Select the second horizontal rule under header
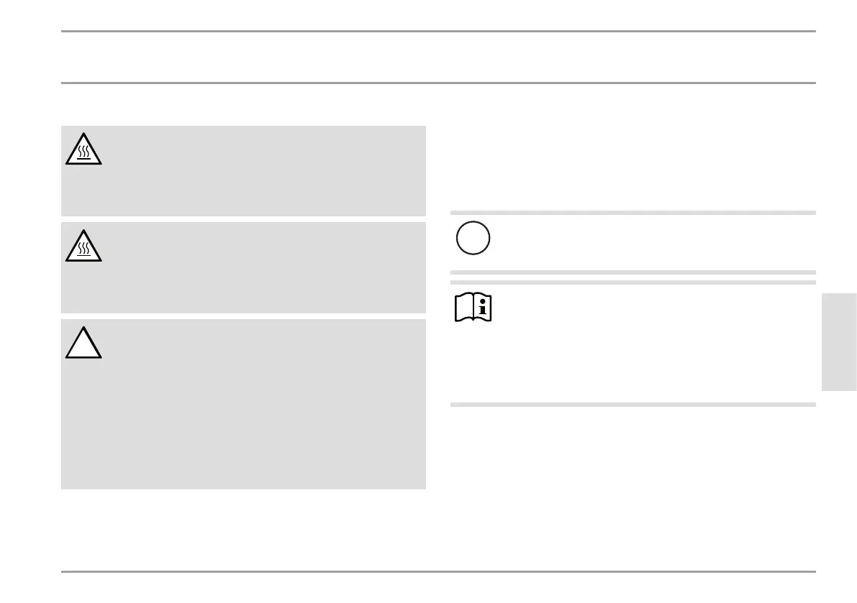 438,83
